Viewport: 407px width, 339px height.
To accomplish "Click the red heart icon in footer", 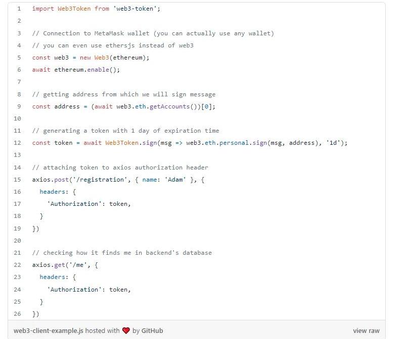I will (x=126, y=331).
